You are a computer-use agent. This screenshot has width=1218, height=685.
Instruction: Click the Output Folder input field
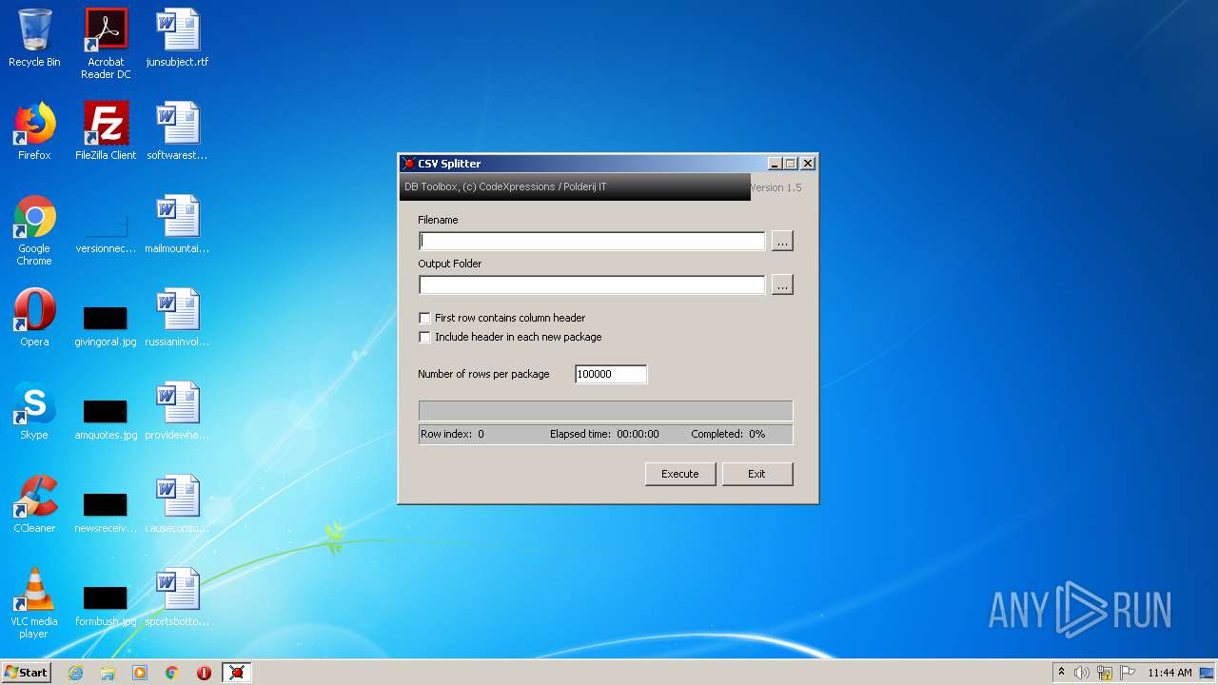[592, 284]
